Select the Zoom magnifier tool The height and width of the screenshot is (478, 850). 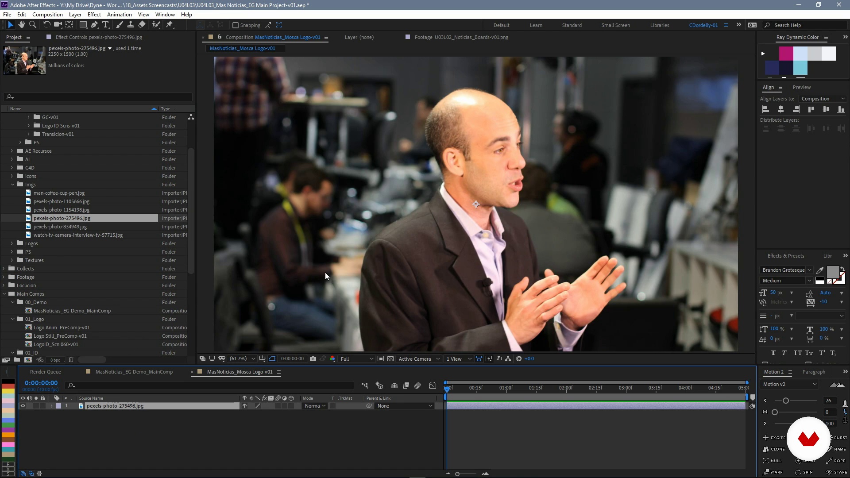pos(32,25)
